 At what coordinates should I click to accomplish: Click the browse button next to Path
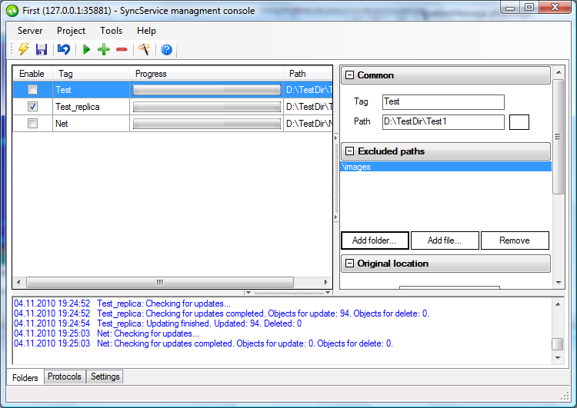click(x=519, y=122)
